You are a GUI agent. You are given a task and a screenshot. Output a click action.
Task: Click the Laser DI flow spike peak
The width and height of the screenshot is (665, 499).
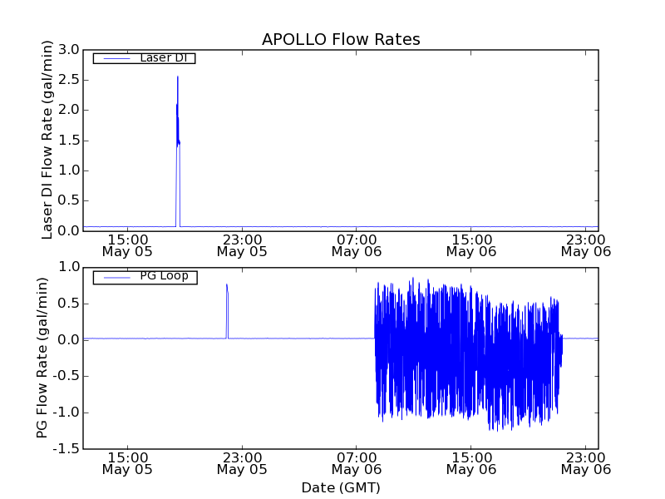(x=178, y=77)
